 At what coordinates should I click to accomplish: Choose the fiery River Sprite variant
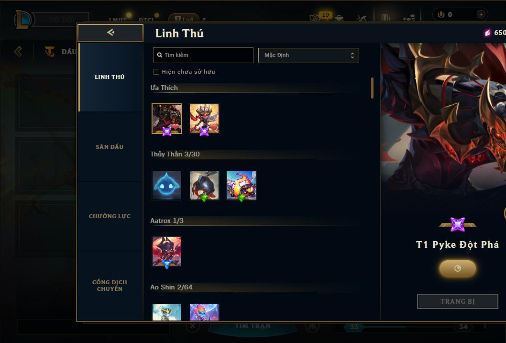[x=242, y=185]
